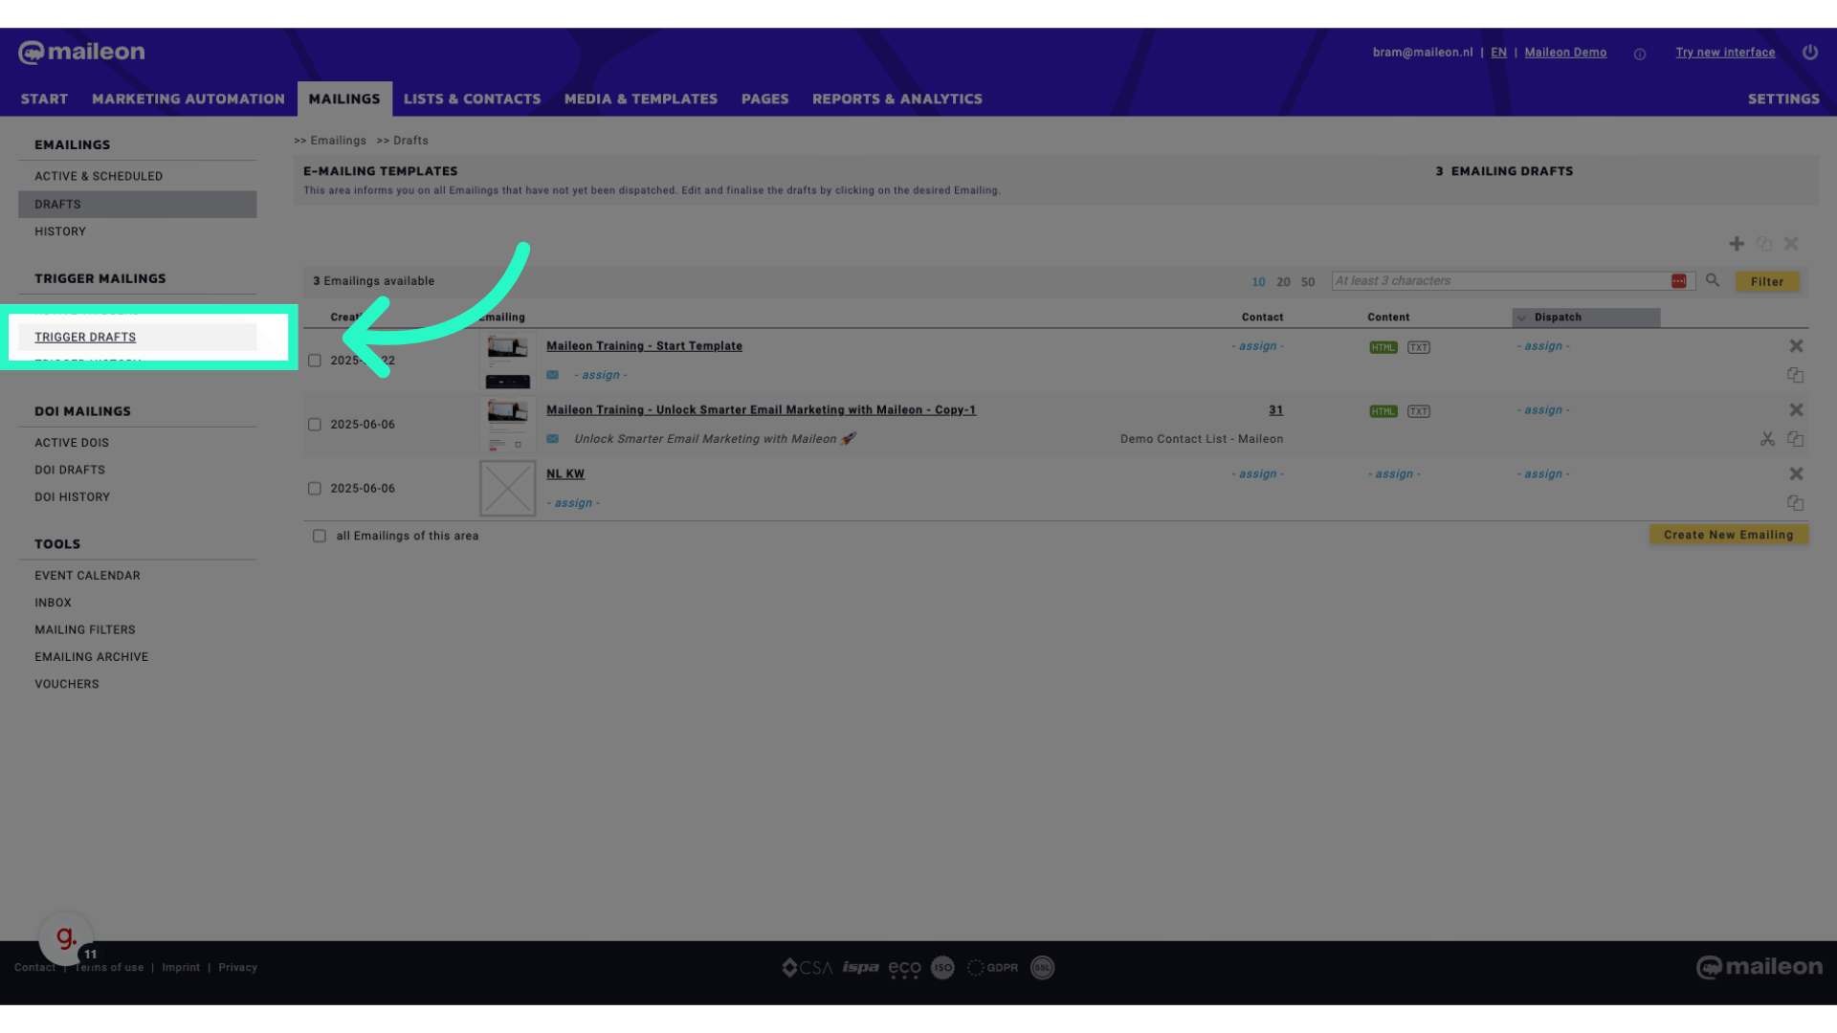Open Maileon Training - Start Template link
1837x1033 pixels.
pyautogui.click(x=644, y=346)
